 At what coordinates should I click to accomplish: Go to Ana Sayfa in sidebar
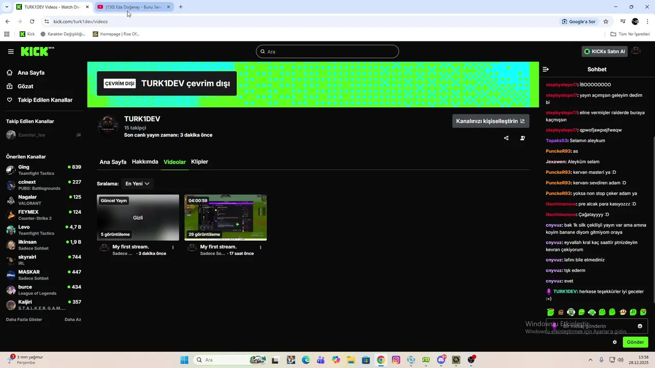pos(31,73)
